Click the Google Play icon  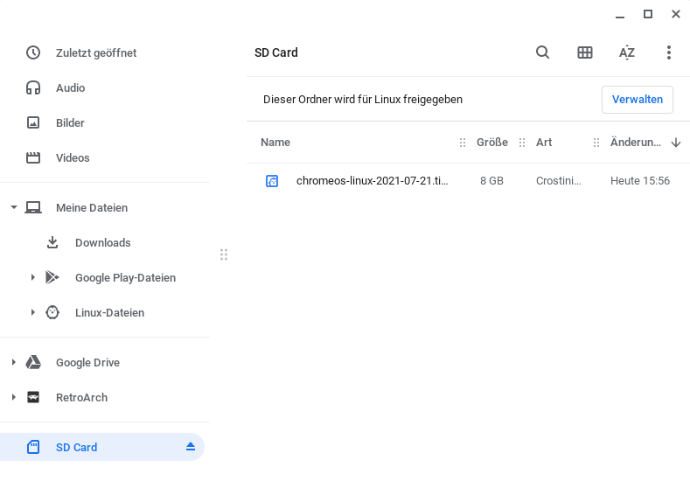(52, 277)
